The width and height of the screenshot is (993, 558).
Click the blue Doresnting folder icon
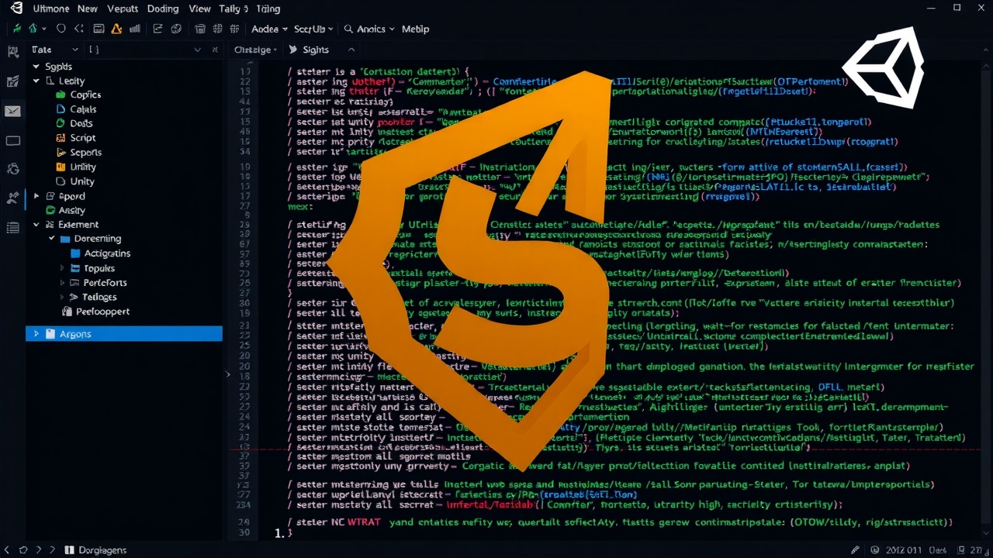click(x=66, y=239)
